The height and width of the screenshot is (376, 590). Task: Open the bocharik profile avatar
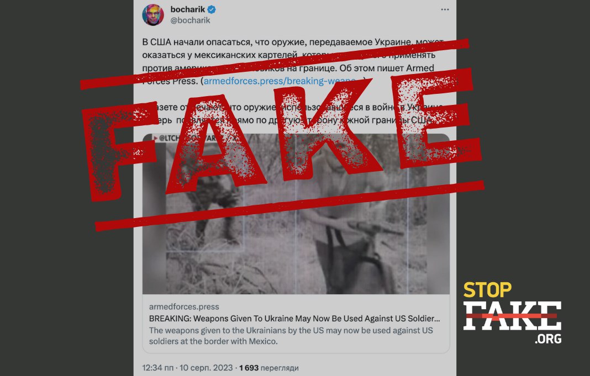(153, 15)
